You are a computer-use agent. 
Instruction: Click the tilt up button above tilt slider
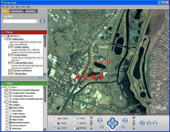[134, 118]
